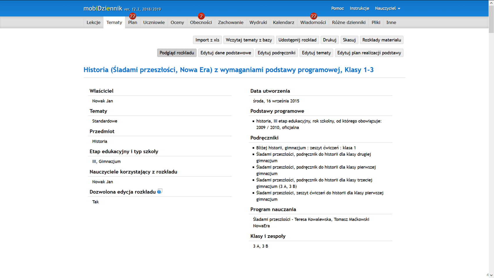Open the Nauczyciel user dropdown
Viewport: 494px width, 278px height.
coord(387,8)
